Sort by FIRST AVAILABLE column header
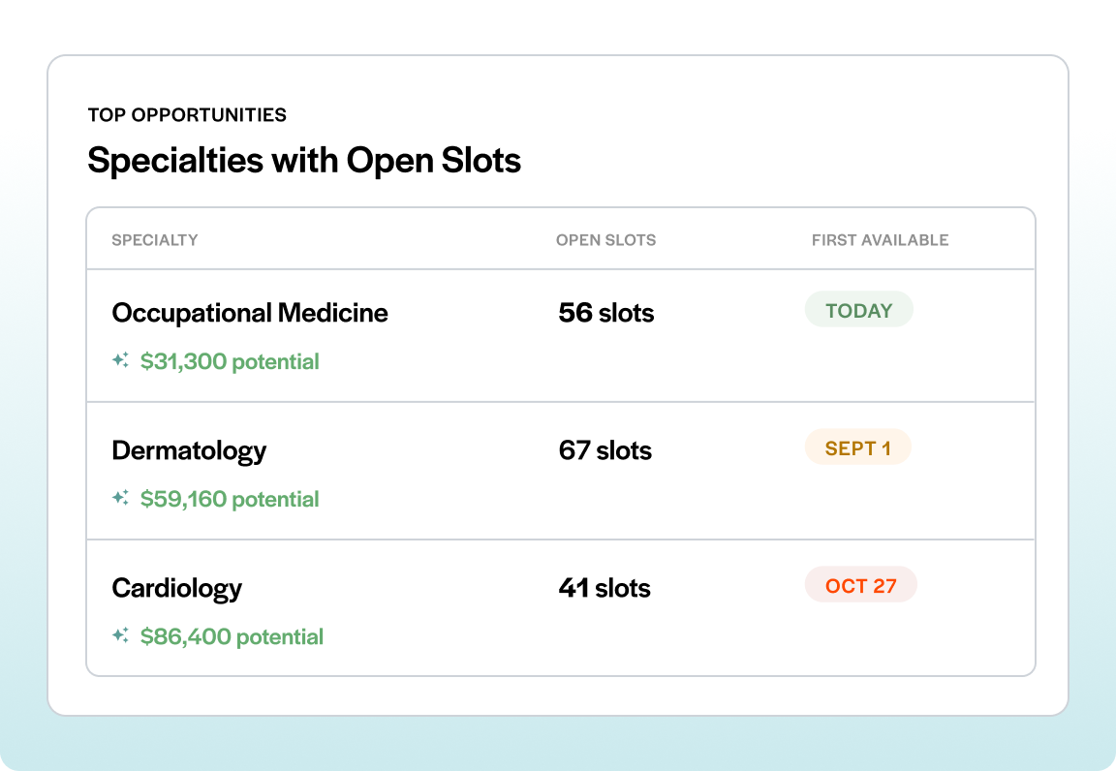 pos(880,240)
